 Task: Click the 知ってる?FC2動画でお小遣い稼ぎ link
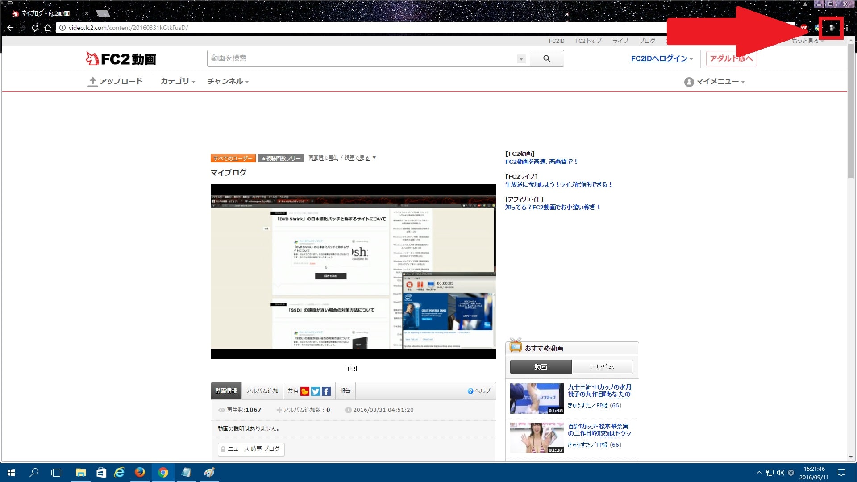coord(553,208)
